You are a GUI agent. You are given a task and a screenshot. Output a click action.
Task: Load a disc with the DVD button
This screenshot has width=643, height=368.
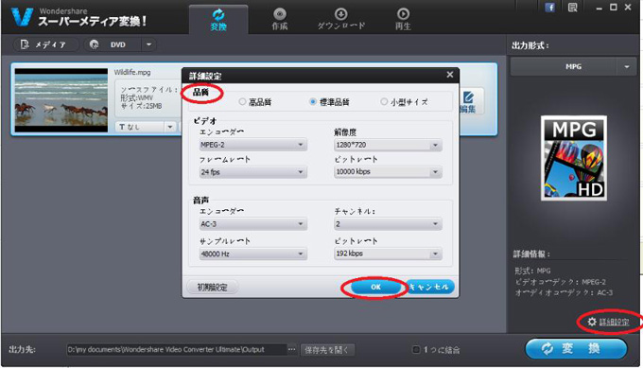[x=113, y=44]
